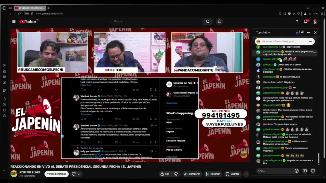Share the video with Compartir
Screen dimensions: 326x183
[x=192, y=174]
